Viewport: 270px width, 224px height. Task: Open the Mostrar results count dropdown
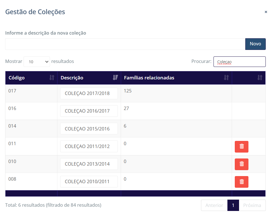point(37,62)
